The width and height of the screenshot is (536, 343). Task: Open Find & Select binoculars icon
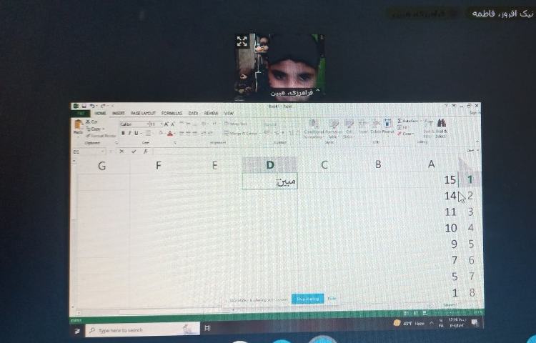(441, 123)
